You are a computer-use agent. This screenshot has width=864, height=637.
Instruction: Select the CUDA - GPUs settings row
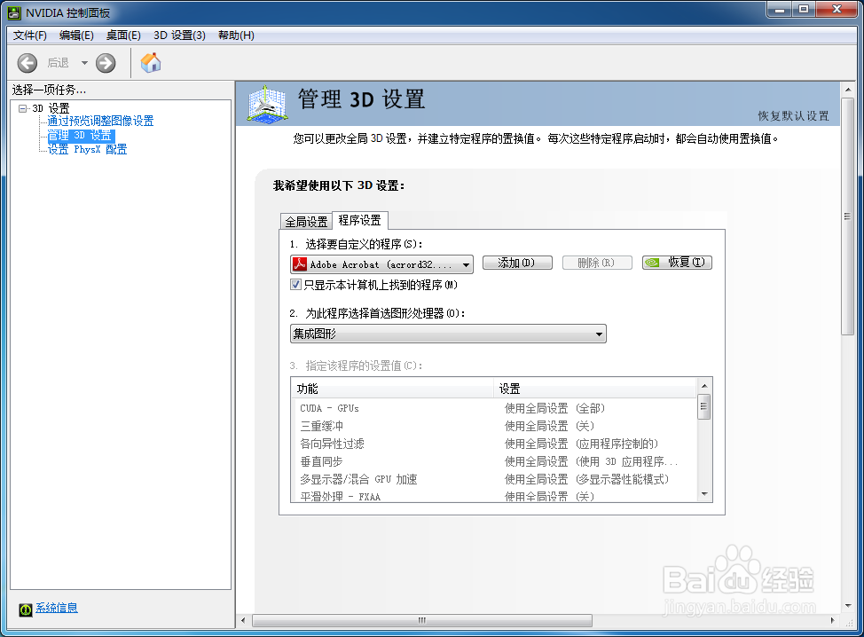pyautogui.click(x=494, y=408)
